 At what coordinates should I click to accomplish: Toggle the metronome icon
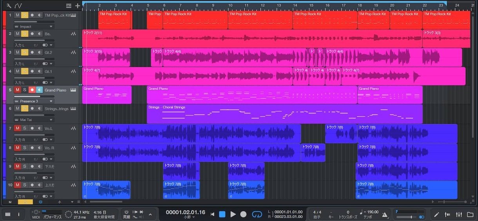pos(384,214)
